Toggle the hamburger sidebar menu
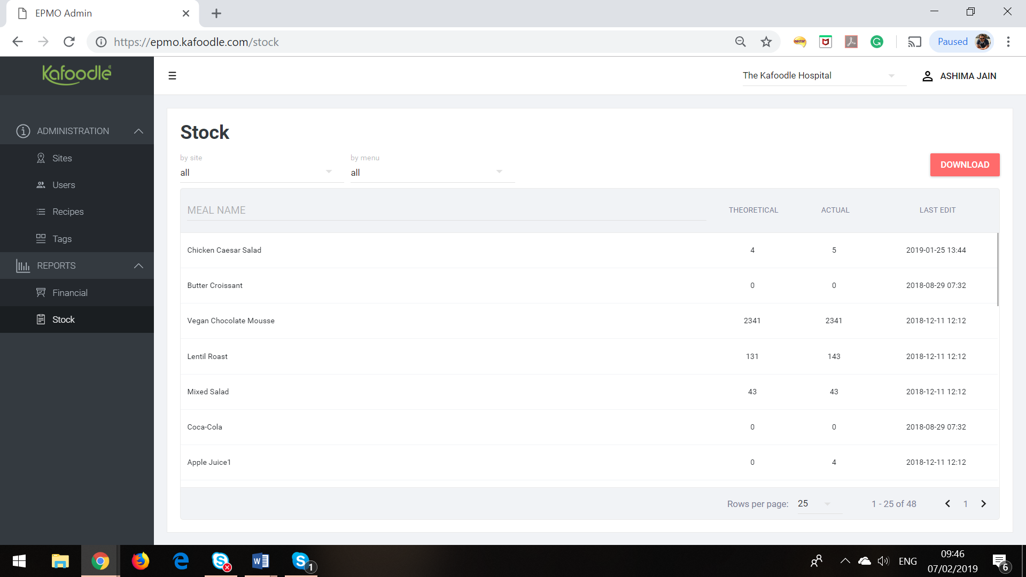This screenshot has width=1026, height=577. [172, 76]
